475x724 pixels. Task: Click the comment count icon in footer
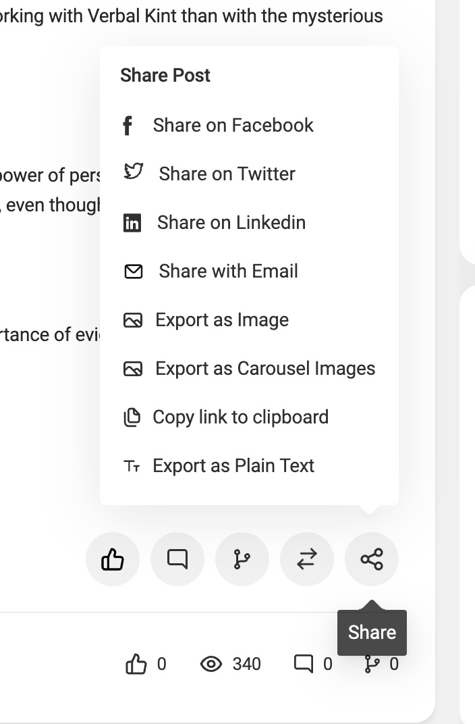click(x=304, y=665)
